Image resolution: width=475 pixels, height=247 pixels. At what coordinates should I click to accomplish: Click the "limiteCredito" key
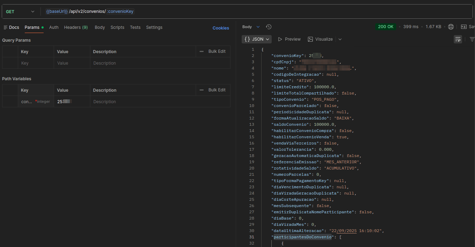coord(290,87)
